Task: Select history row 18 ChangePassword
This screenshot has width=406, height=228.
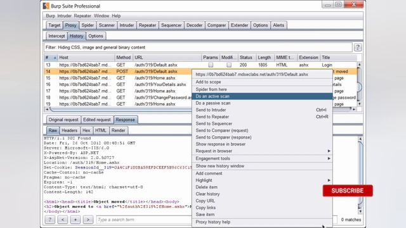Action: tap(118, 98)
